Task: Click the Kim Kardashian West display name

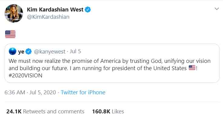Action: tap(55, 10)
